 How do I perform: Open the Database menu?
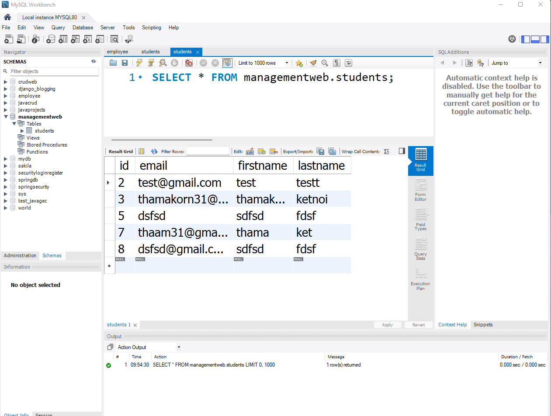(x=83, y=28)
